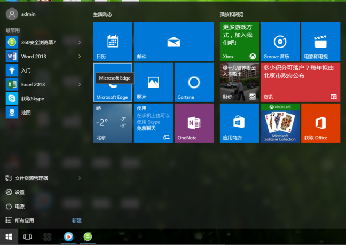Show 所有应用 (All apps) list
This screenshot has height=245, width=346.
pos(24,220)
